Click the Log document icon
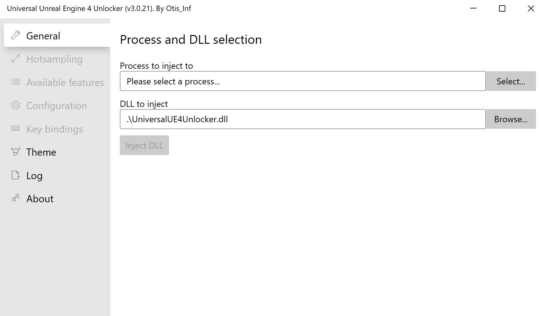This screenshot has width=541, height=316. click(x=16, y=175)
